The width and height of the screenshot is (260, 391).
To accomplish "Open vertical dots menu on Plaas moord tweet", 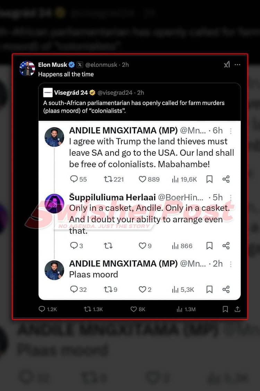I will coord(231,264).
